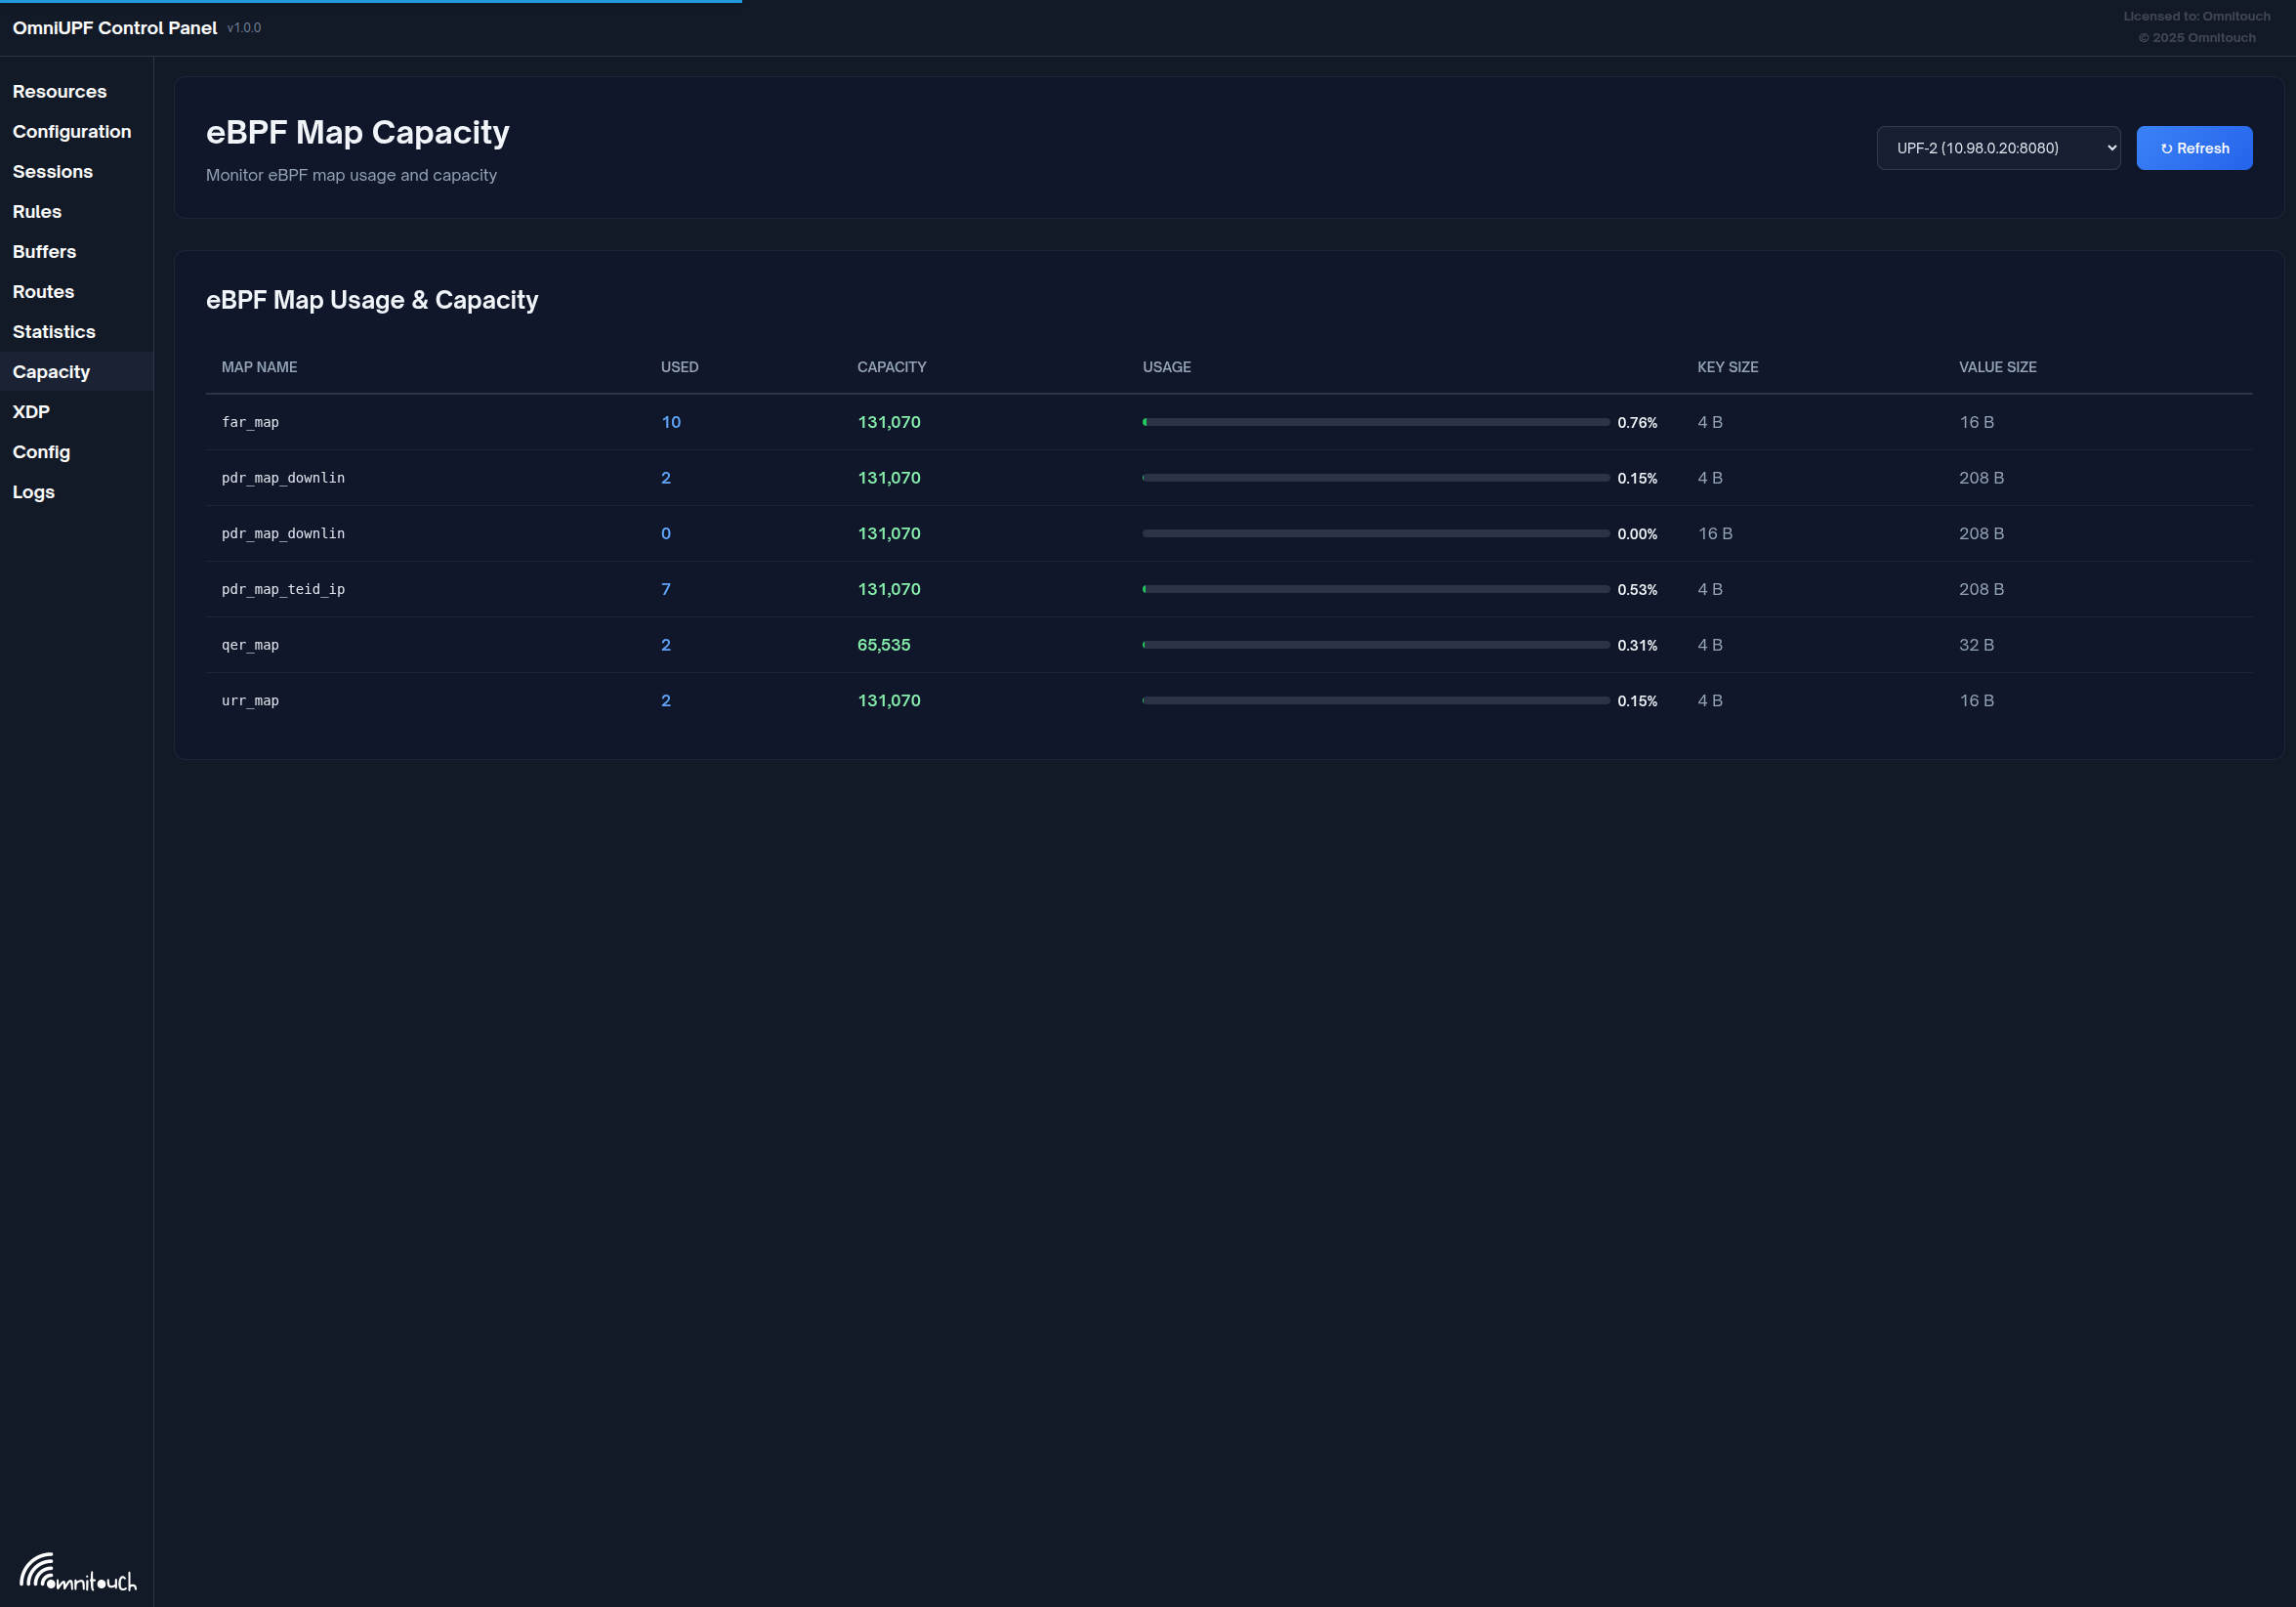
Task: Select the qer_map row name
Action: click(250, 645)
